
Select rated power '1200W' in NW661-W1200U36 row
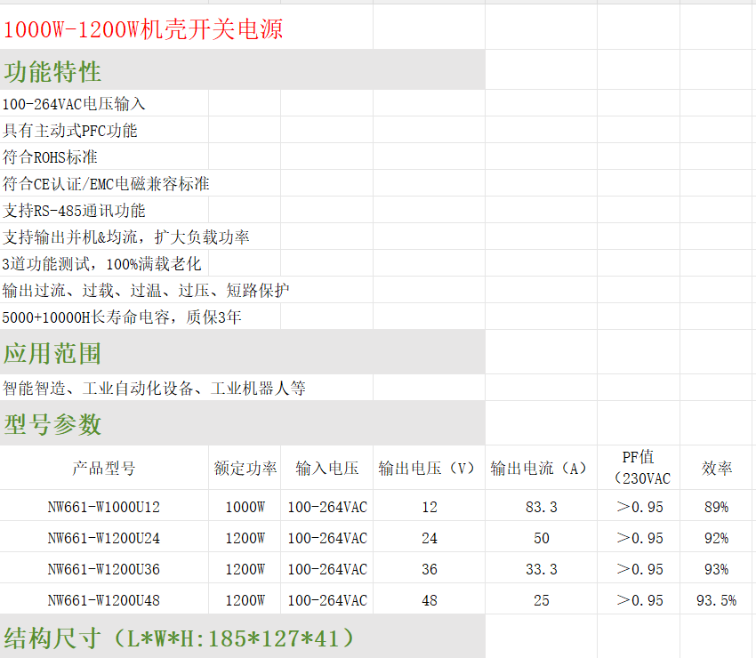tap(245, 569)
